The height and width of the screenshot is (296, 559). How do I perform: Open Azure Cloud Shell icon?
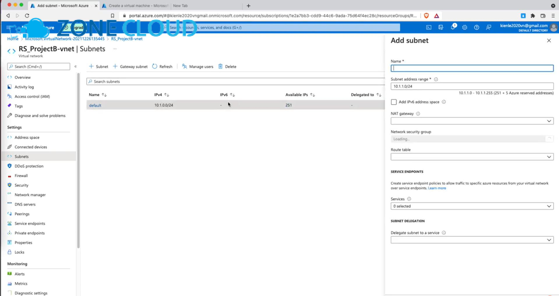tap(428, 27)
